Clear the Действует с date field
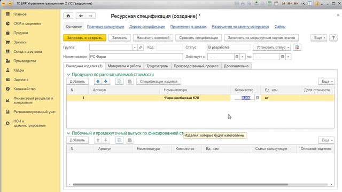This screenshot has height=192, width=342. coord(243,57)
